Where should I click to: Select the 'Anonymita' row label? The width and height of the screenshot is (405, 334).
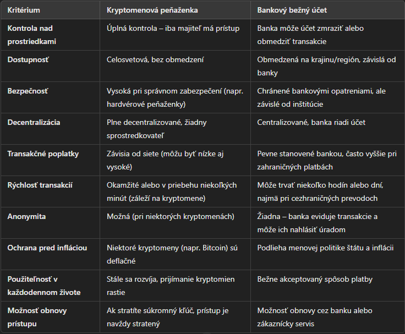pyautogui.click(x=27, y=216)
